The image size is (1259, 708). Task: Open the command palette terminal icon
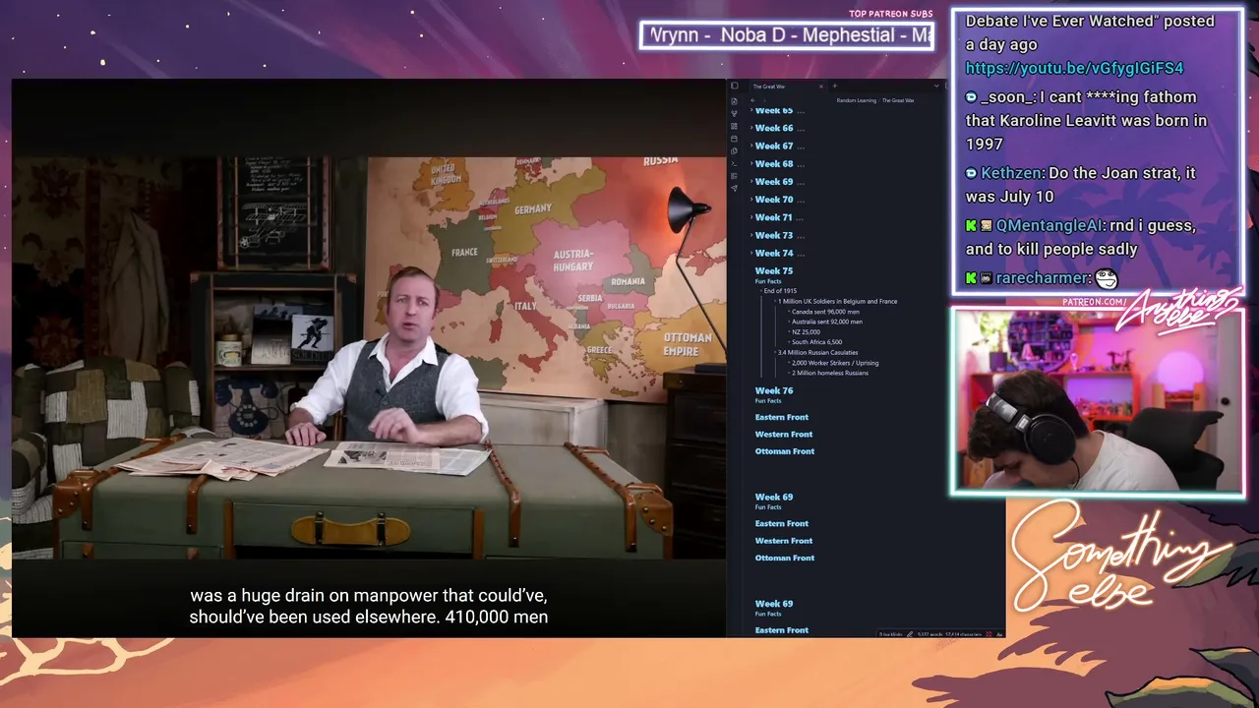point(734,163)
